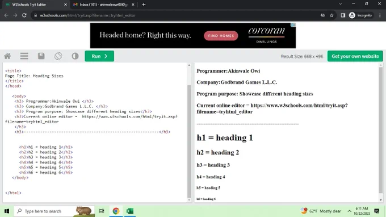Click the code editor scroll down arrow

[189, 200]
